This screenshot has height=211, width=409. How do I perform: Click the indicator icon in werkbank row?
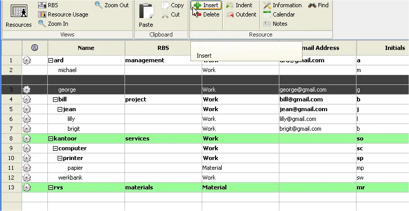27,178
